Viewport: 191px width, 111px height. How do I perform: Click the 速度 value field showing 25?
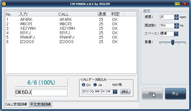[x=167, y=17]
